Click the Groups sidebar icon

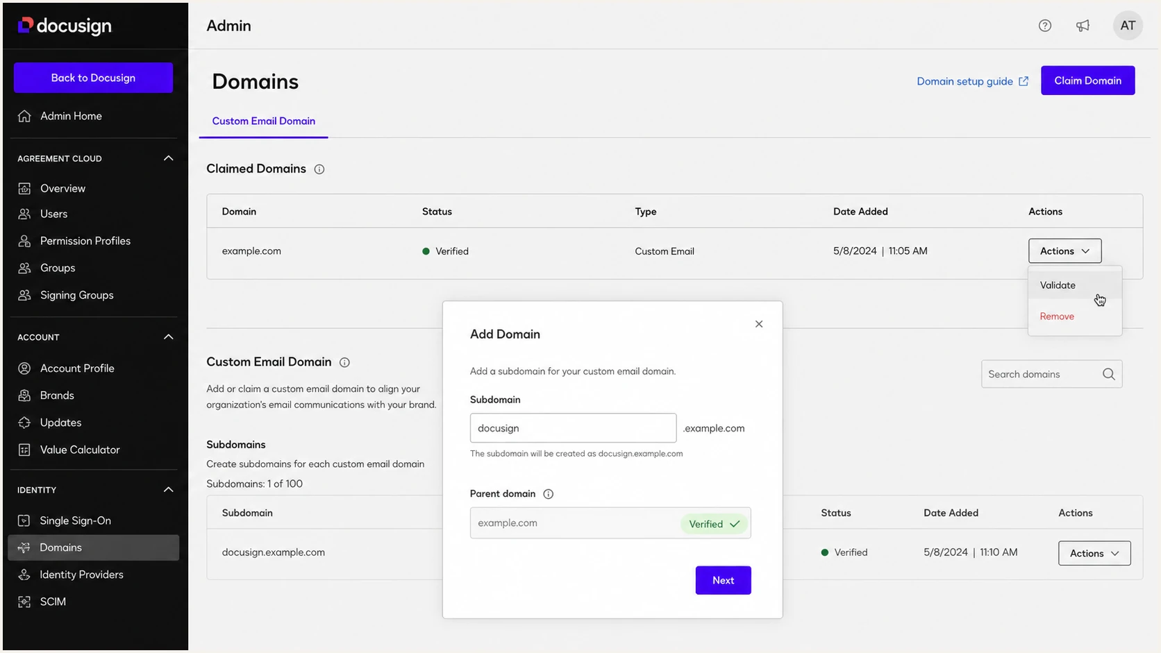[x=24, y=268]
